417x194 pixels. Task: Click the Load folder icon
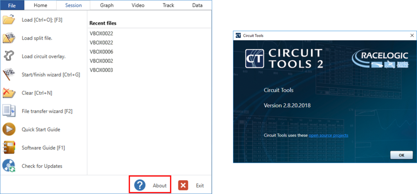click(9, 20)
